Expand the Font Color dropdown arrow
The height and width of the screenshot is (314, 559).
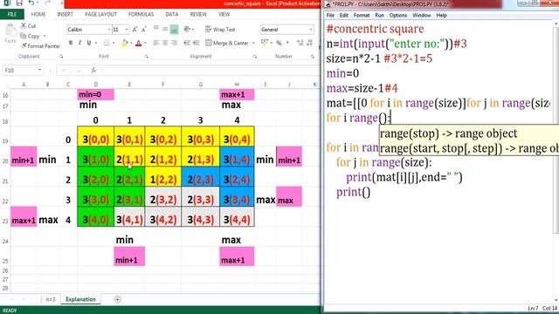click(145, 43)
